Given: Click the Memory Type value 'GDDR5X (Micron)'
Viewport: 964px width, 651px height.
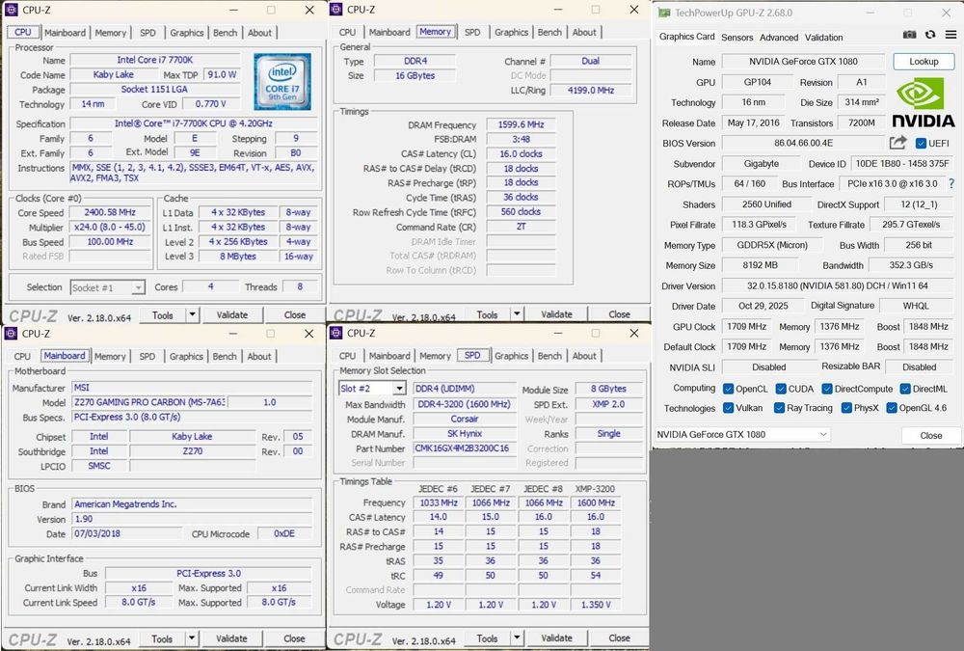Looking at the screenshot, I should [772, 245].
